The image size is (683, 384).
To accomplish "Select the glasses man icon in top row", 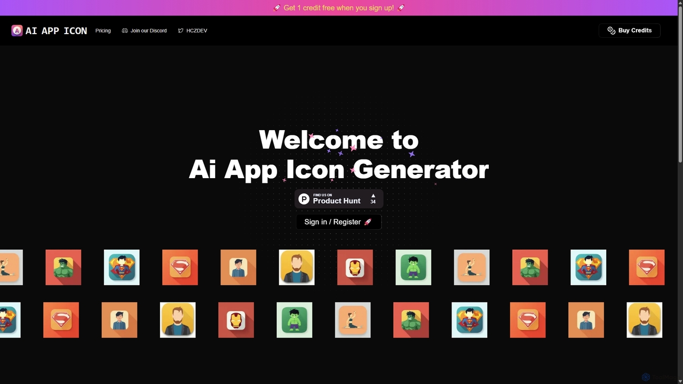I will point(238,267).
